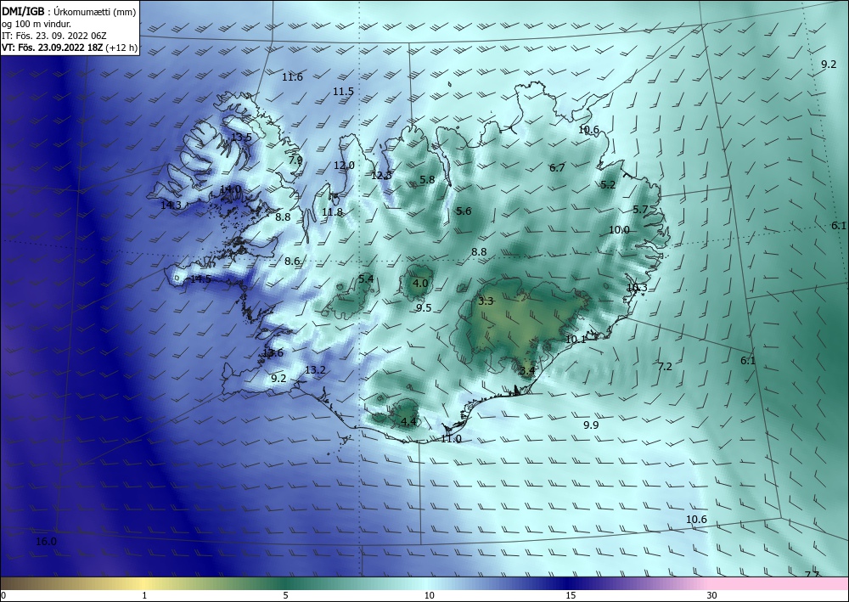Click the value 4.4 on the southern glacier

(x=409, y=421)
